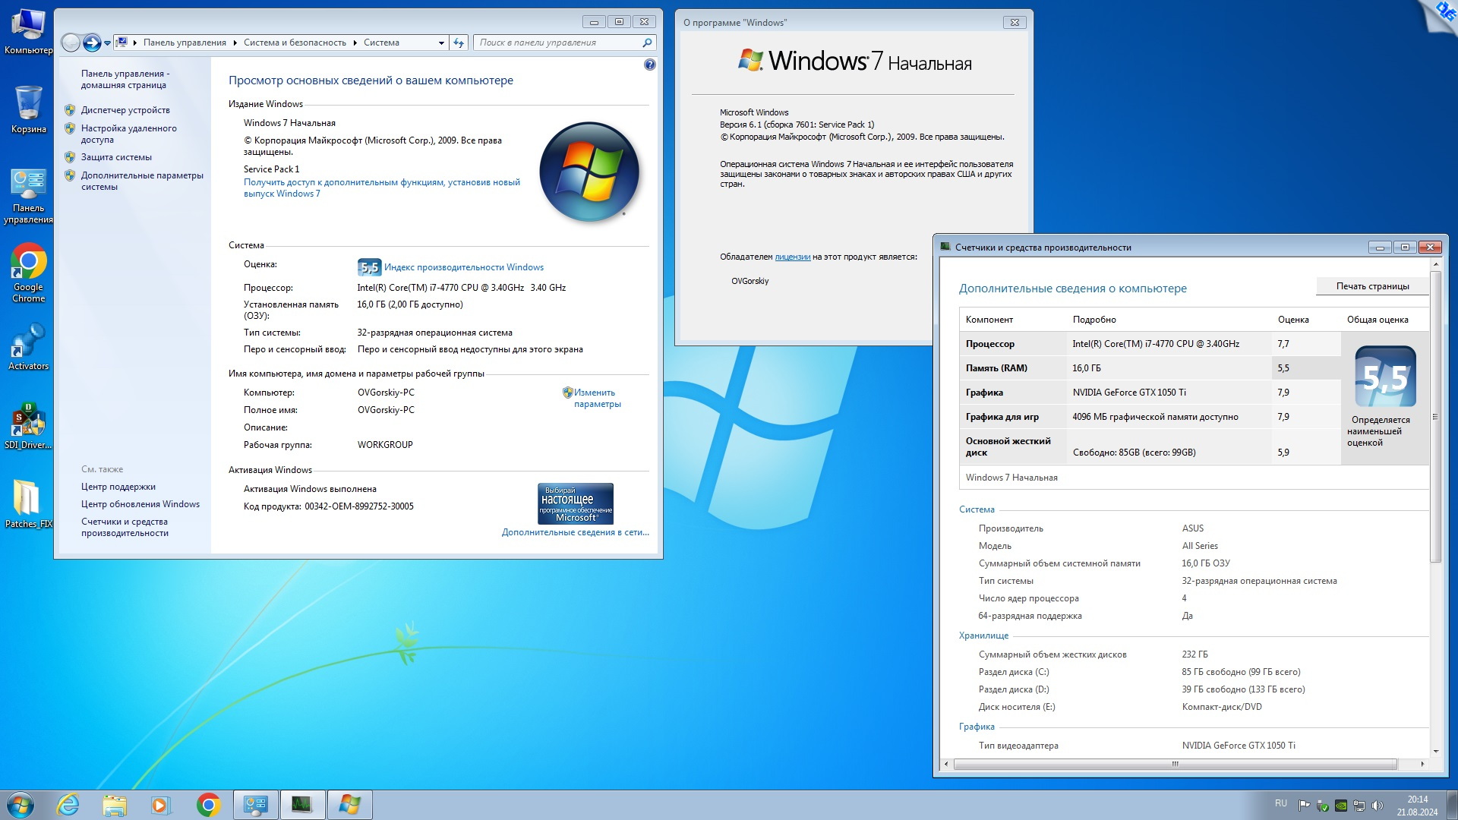This screenshot has height=820, width=1458.
Task: Click the Action Center flag tray icon
Action: point(1304,806)
